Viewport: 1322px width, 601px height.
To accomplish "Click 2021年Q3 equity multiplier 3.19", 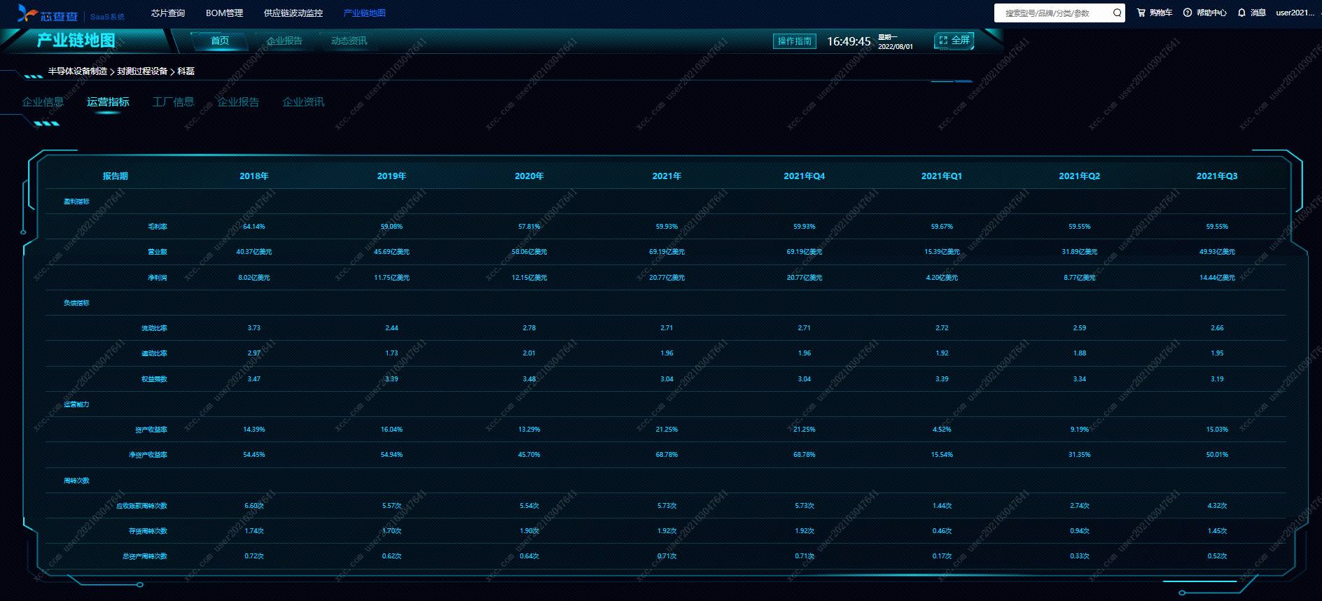I will 1217,379.
